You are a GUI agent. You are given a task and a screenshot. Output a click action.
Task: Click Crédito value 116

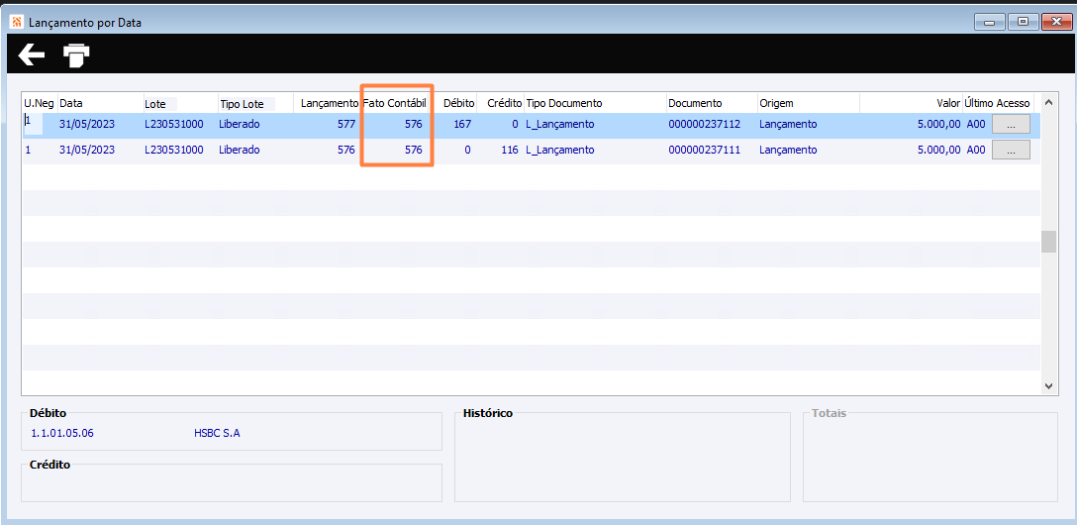[509, 150]
